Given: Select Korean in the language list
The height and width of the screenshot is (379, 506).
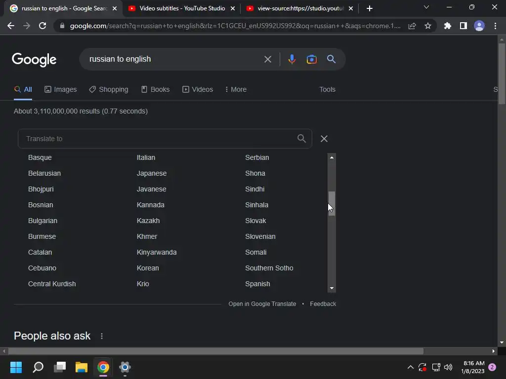Looking at the screenshot, I should [x=148, y=268].
